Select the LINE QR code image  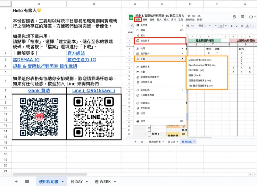93,117
